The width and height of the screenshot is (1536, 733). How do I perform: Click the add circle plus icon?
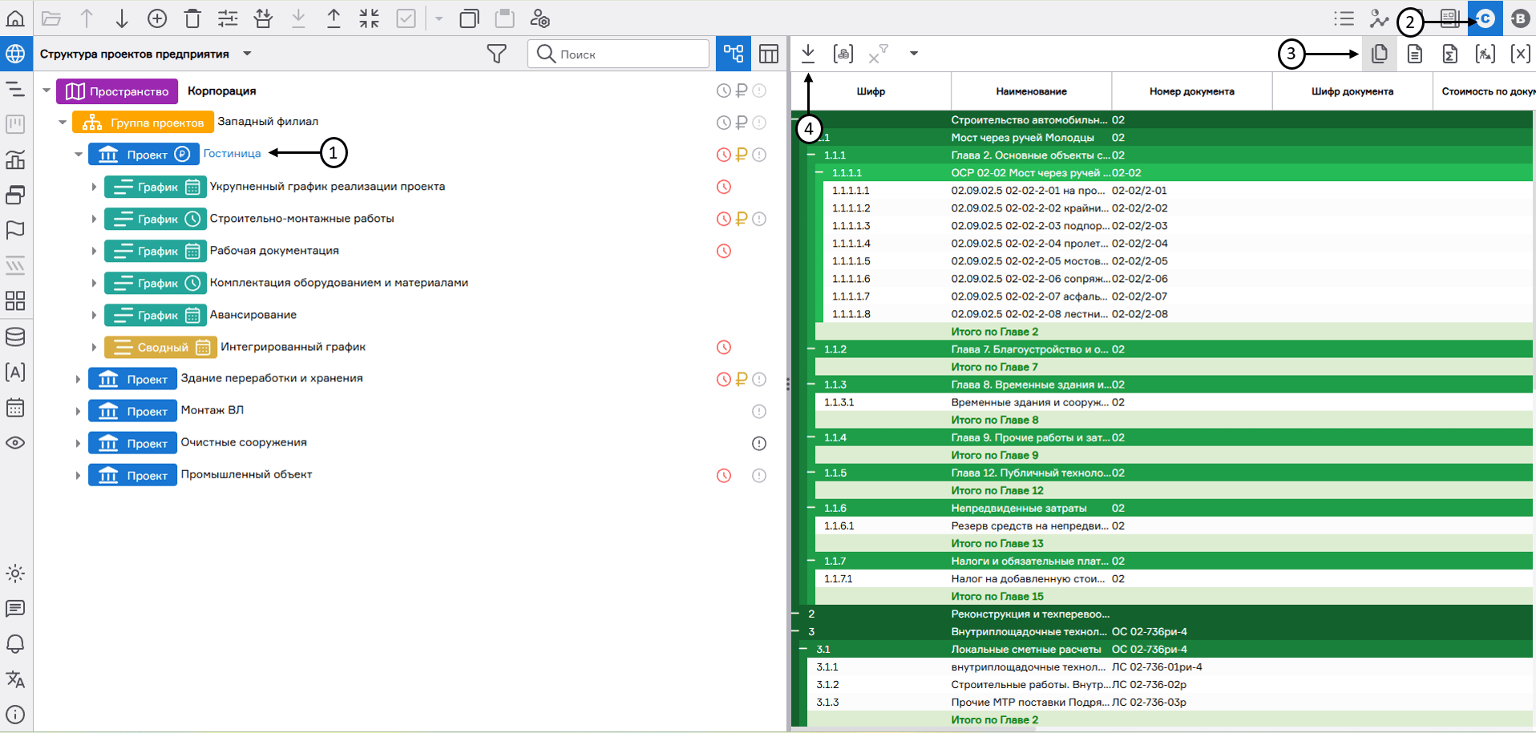click(157, 18)
